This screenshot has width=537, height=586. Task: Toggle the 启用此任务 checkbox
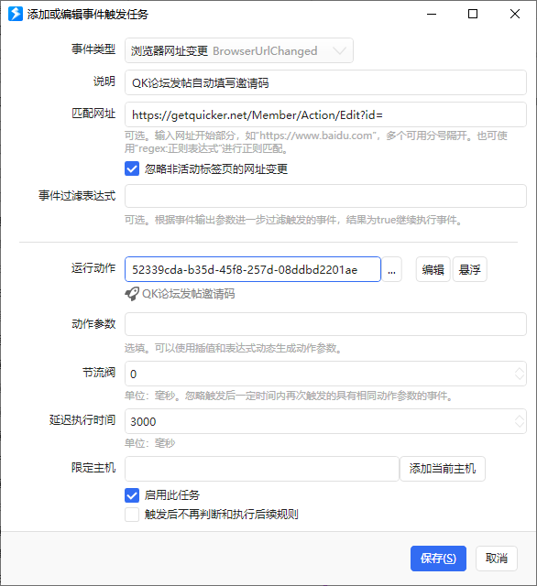(132, 495)
